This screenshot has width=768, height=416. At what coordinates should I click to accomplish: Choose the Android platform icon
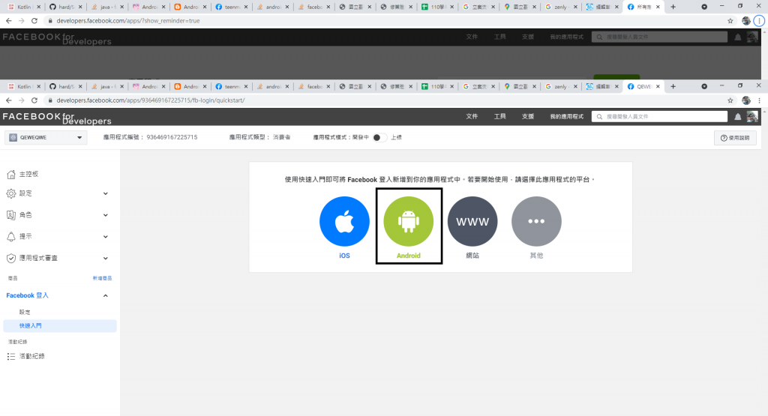click(409, 221)
